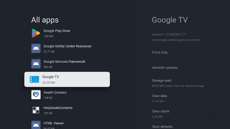Clear data for Google TV
Screen dimensions: 230x129
pos(159,96)
